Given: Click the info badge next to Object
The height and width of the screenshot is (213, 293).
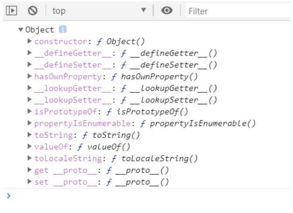Looking at the screenshot, I should click(63, 29).
